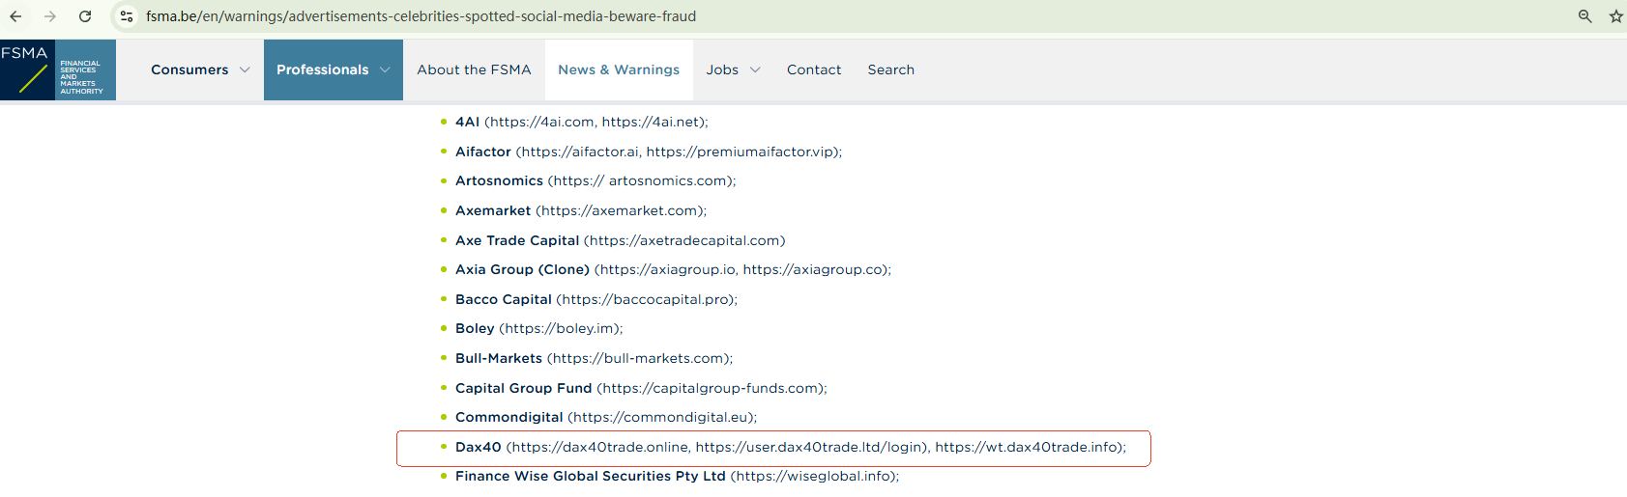This screenshot has height=497, width=1627.
Task: Go to About the FSMA
Action: point(474,69)
